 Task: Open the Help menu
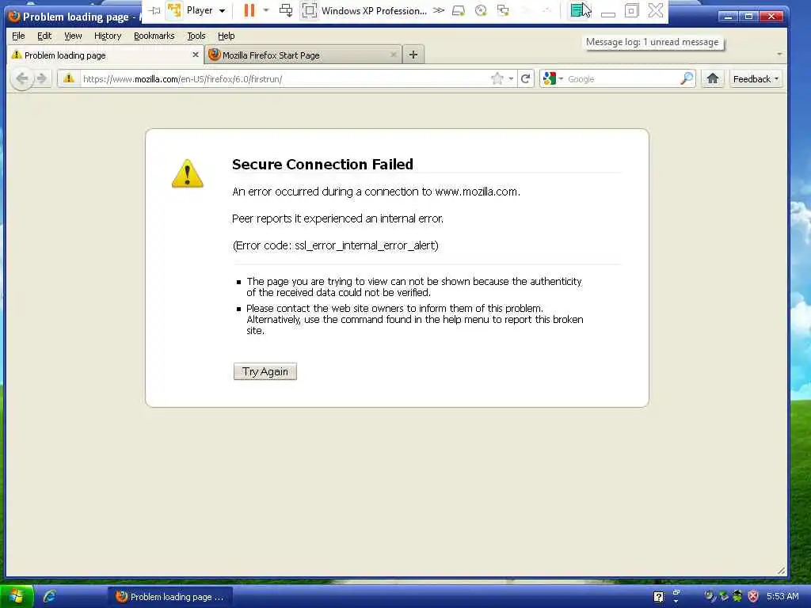pos(226,36)
